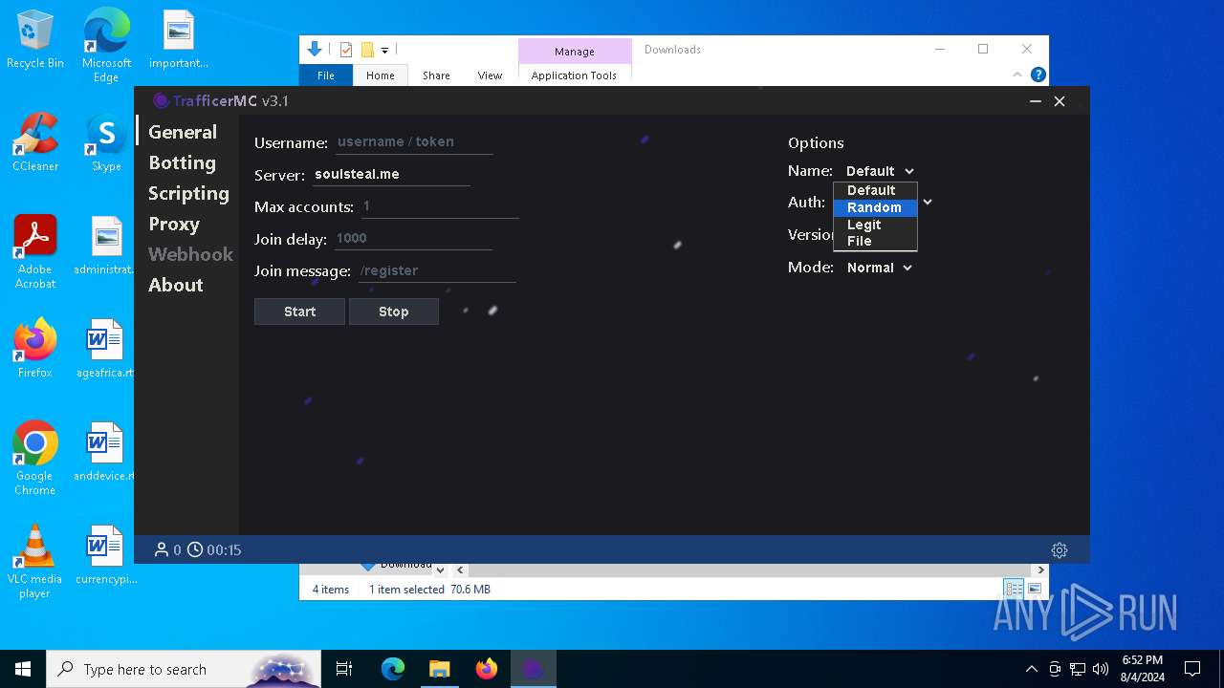This screenshot has width=1224, height=688.
Task: Click the Stop button in TrafficerMC
Action: click(x=393, y=312)
